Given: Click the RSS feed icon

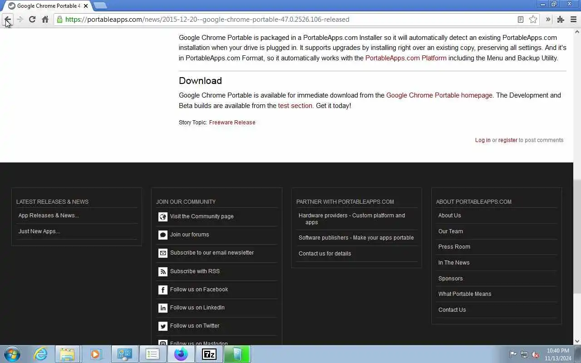Looking at the screenshot, I should pos(163,272).
